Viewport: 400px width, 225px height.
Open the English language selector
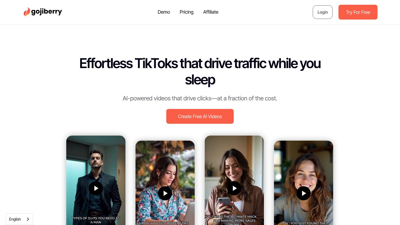point(20,219)
